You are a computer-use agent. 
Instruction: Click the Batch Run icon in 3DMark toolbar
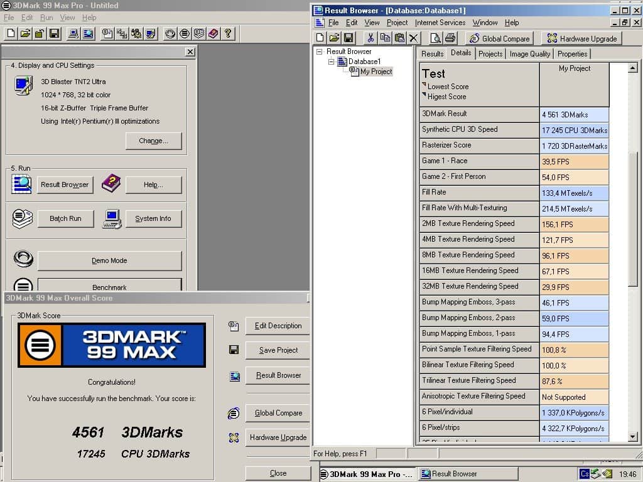coord(199,33)
